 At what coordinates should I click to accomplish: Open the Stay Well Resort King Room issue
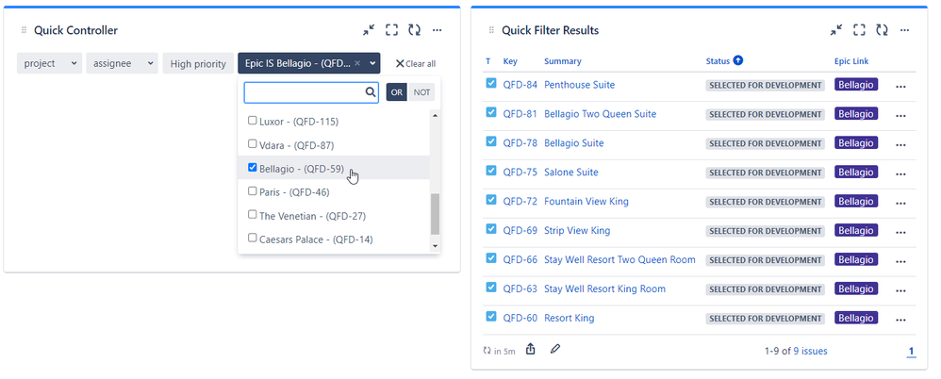[x=604, y=289]
